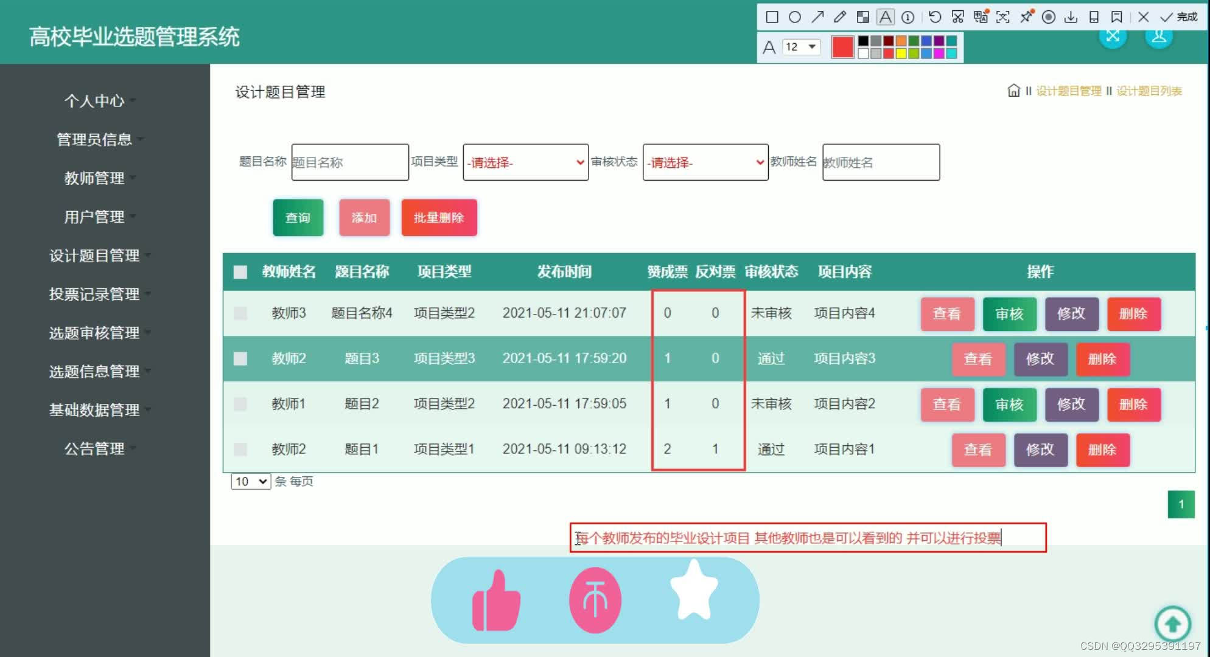Check the checkbox for the 题目3 row
Viewport: 1210px width, 657px height.
coord(240,359)
